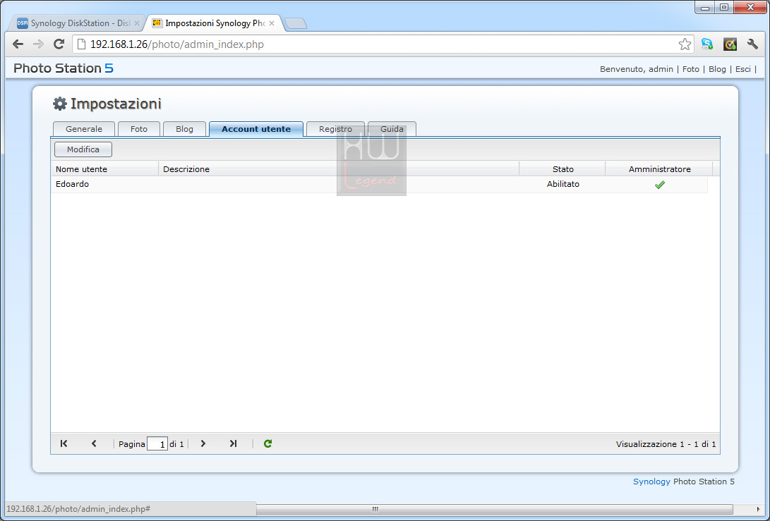Switch to the Synology DiskStation browser tab

tap(78, 23)
